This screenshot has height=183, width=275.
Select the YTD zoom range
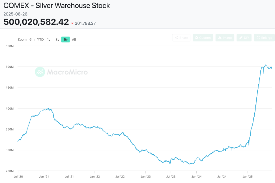pos(40,39)
